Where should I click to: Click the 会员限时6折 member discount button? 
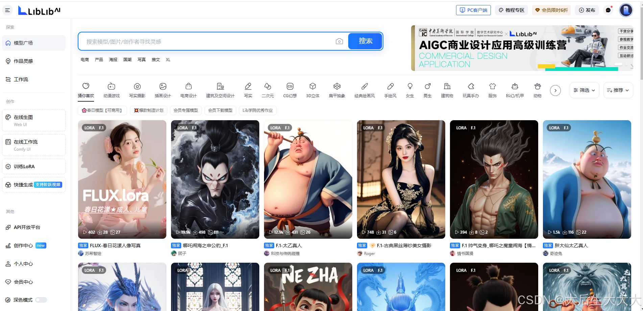click(x=551, y=10)
